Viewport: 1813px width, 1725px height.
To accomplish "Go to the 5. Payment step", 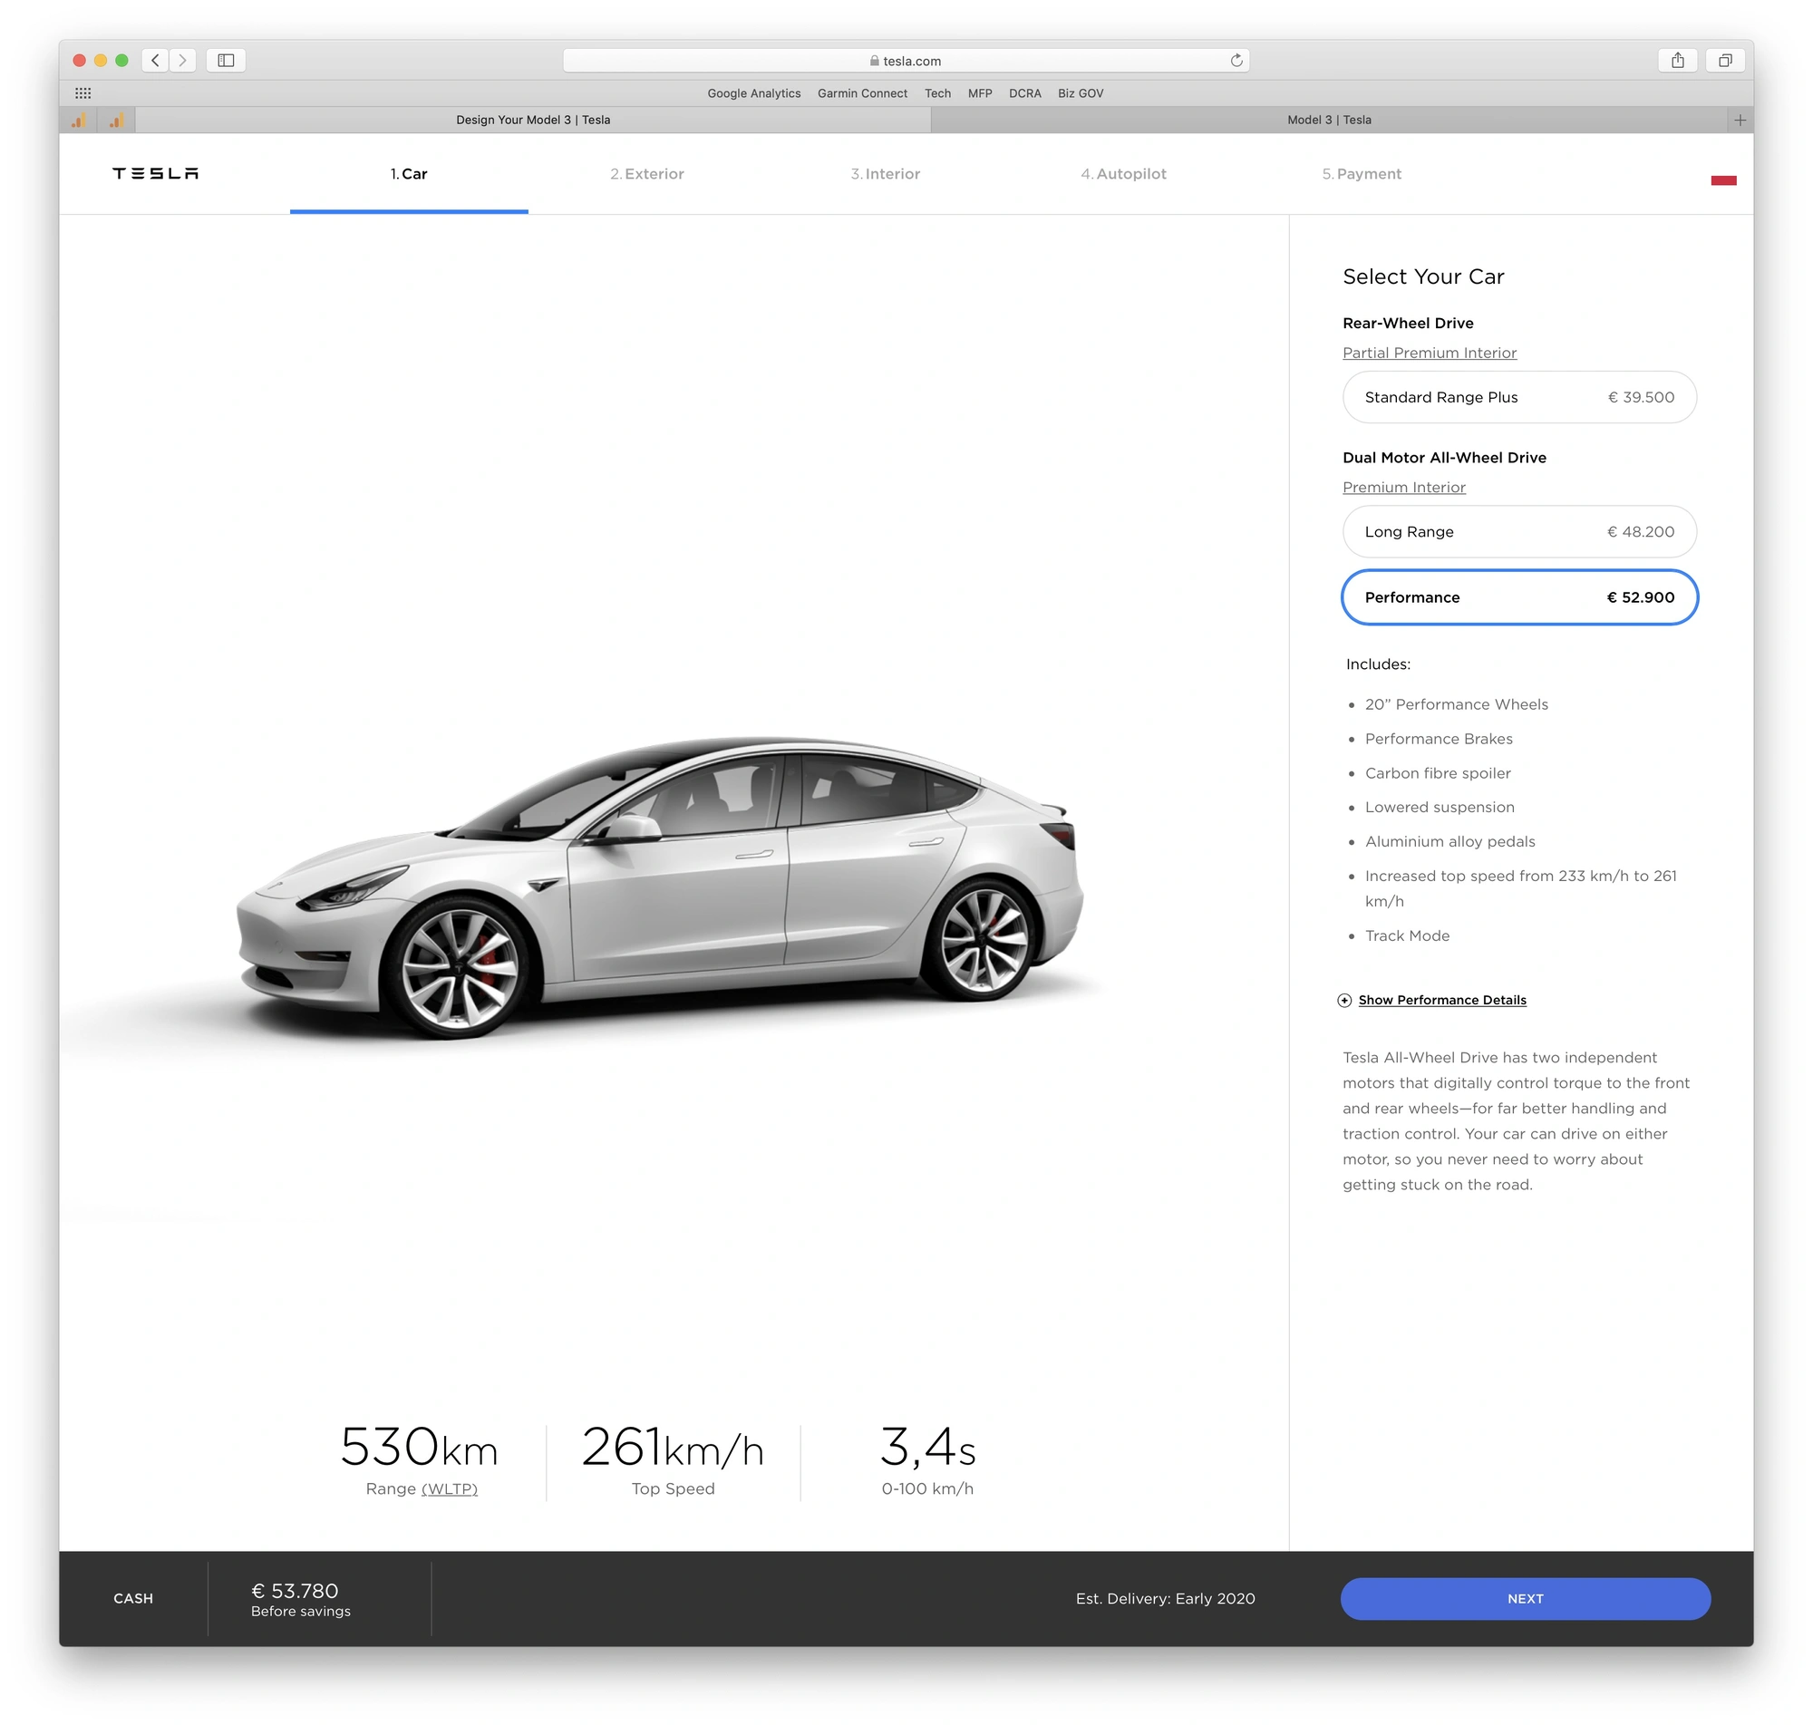I will click(x=1362, y=174).
